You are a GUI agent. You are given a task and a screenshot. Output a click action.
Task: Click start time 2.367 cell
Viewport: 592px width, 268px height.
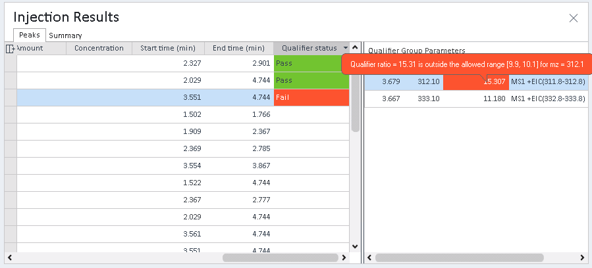point(168,200)
